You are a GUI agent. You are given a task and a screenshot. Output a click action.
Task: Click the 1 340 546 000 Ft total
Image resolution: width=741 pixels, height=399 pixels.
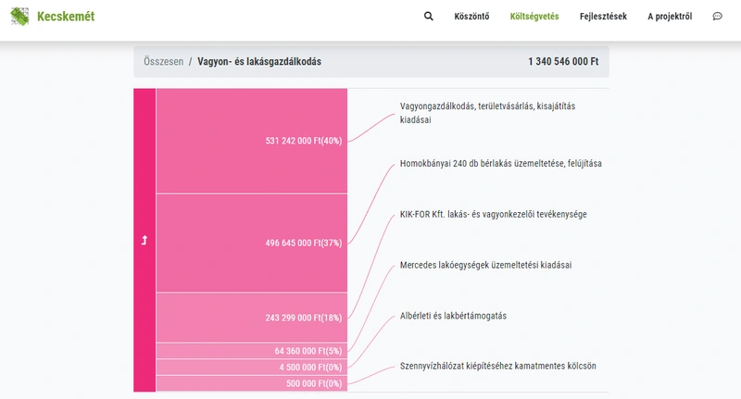coord(563,61)
